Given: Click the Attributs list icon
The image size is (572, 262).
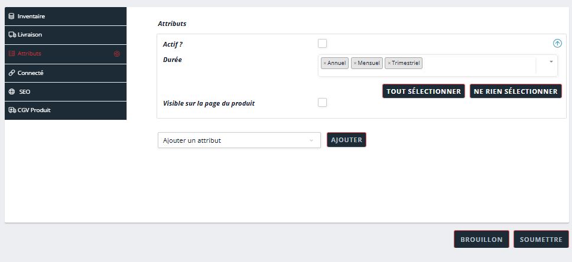Looking at the screenshot, I should [x=12, y=54].
